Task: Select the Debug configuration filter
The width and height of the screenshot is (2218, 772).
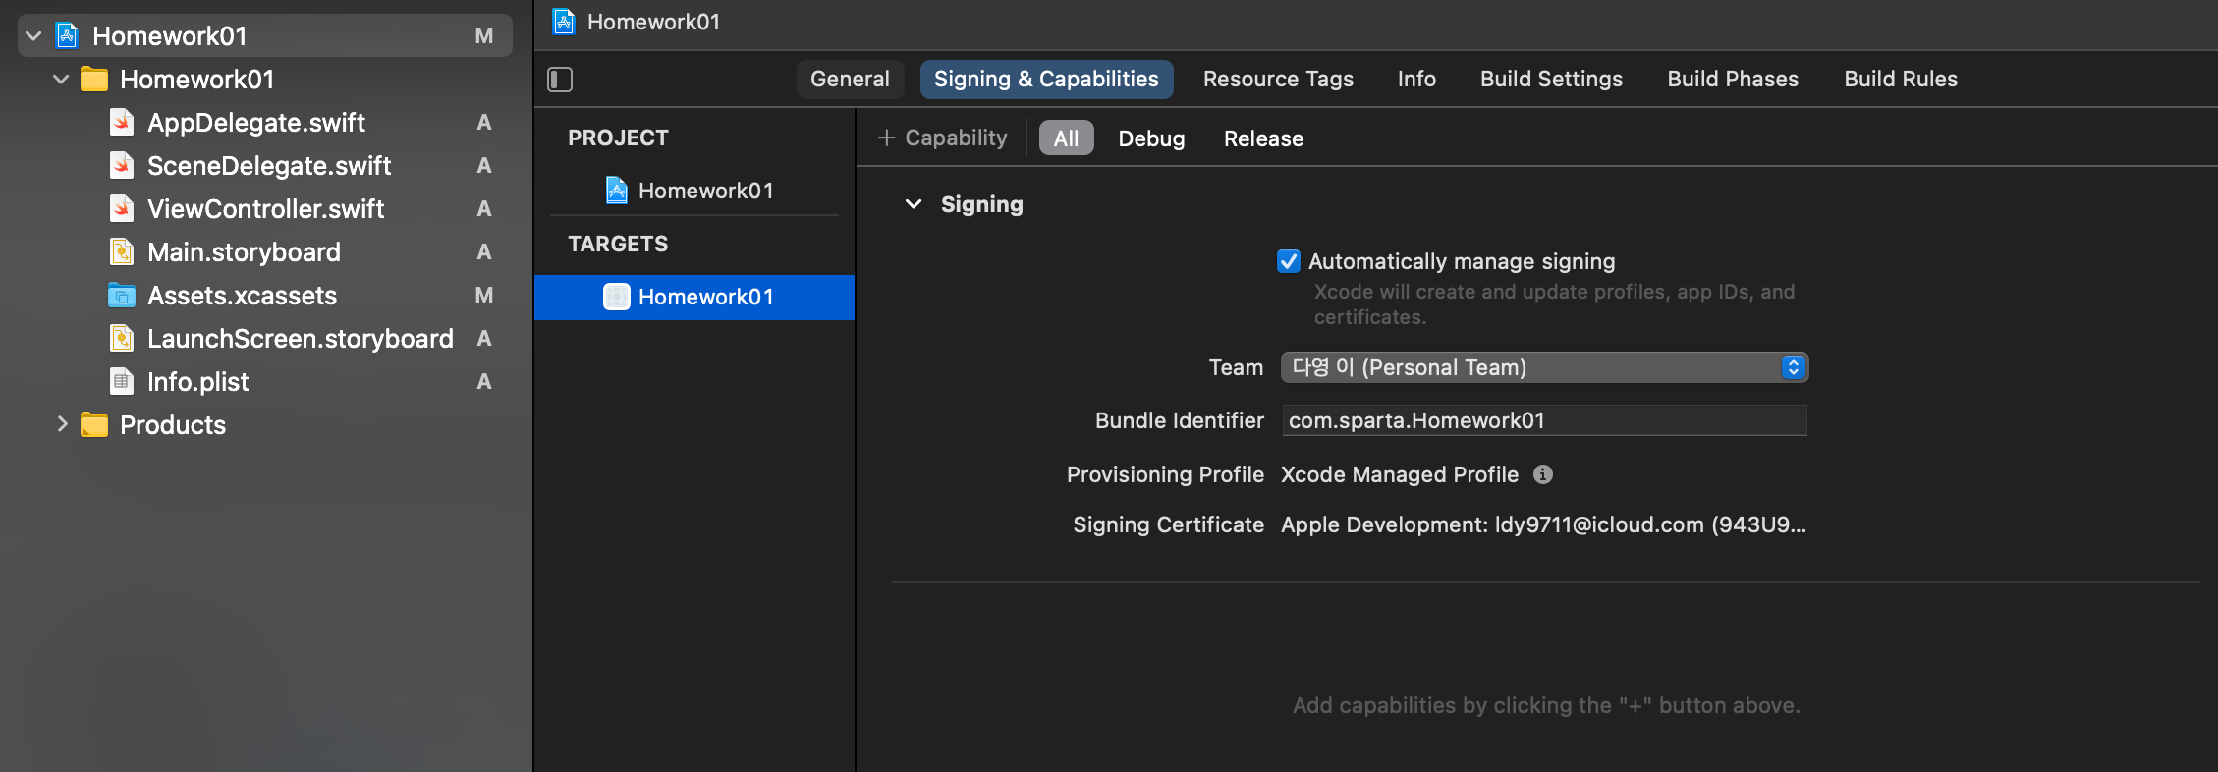Action: (1151, 138)
